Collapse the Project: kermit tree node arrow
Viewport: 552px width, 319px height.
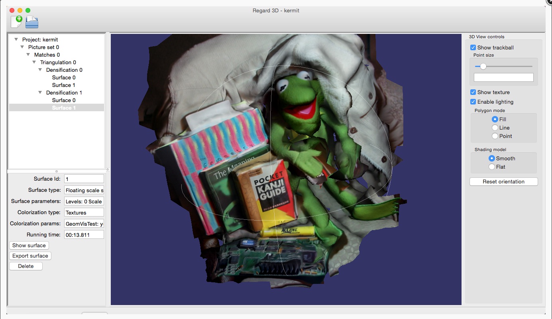pos(16,39)
